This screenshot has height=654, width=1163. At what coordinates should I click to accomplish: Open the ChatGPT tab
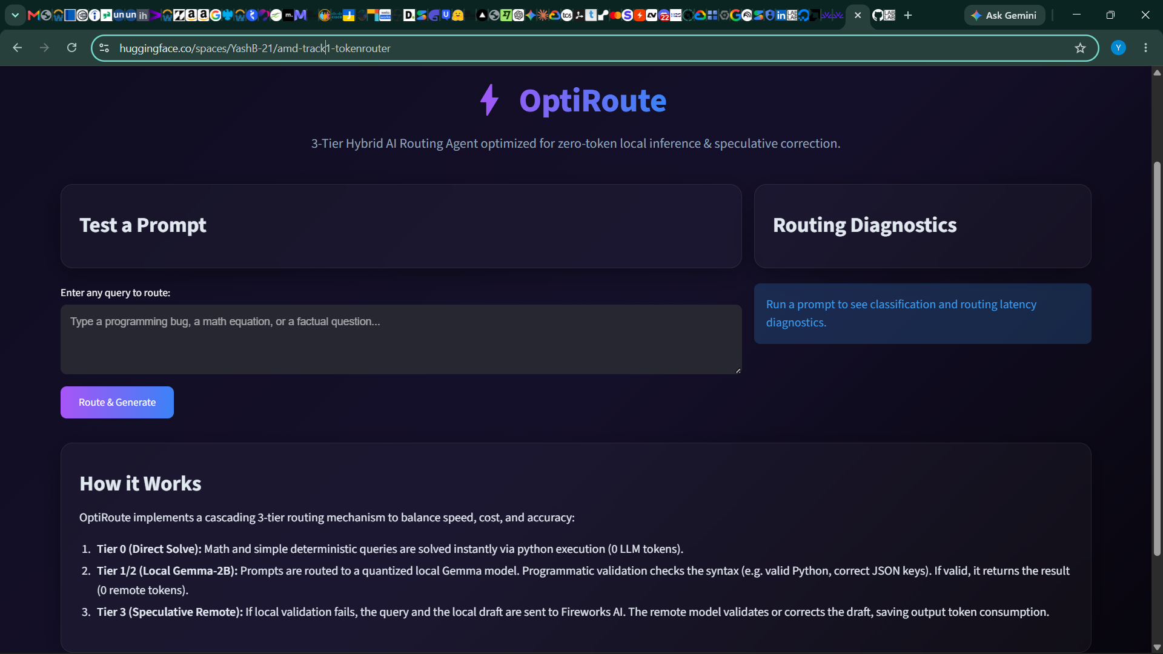pyautogui.click(x=519, y=15)
